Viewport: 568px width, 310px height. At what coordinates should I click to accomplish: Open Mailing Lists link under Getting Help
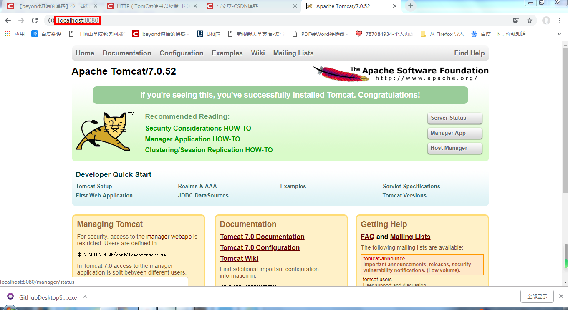tap(410, 237)
